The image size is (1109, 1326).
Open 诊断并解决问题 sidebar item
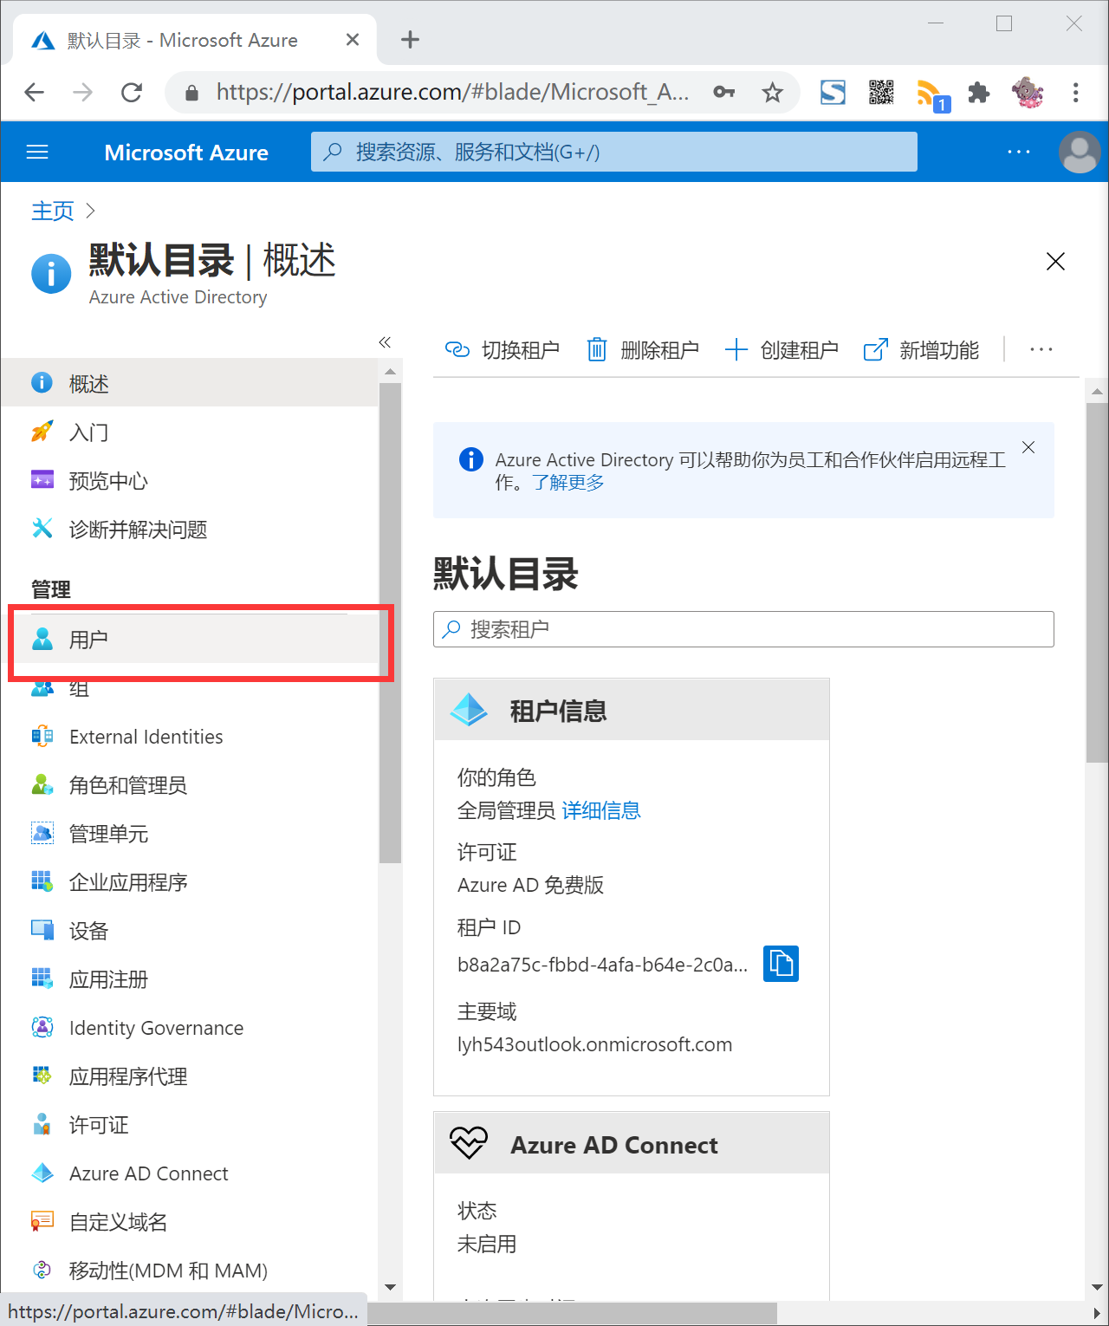pos(190,529)
